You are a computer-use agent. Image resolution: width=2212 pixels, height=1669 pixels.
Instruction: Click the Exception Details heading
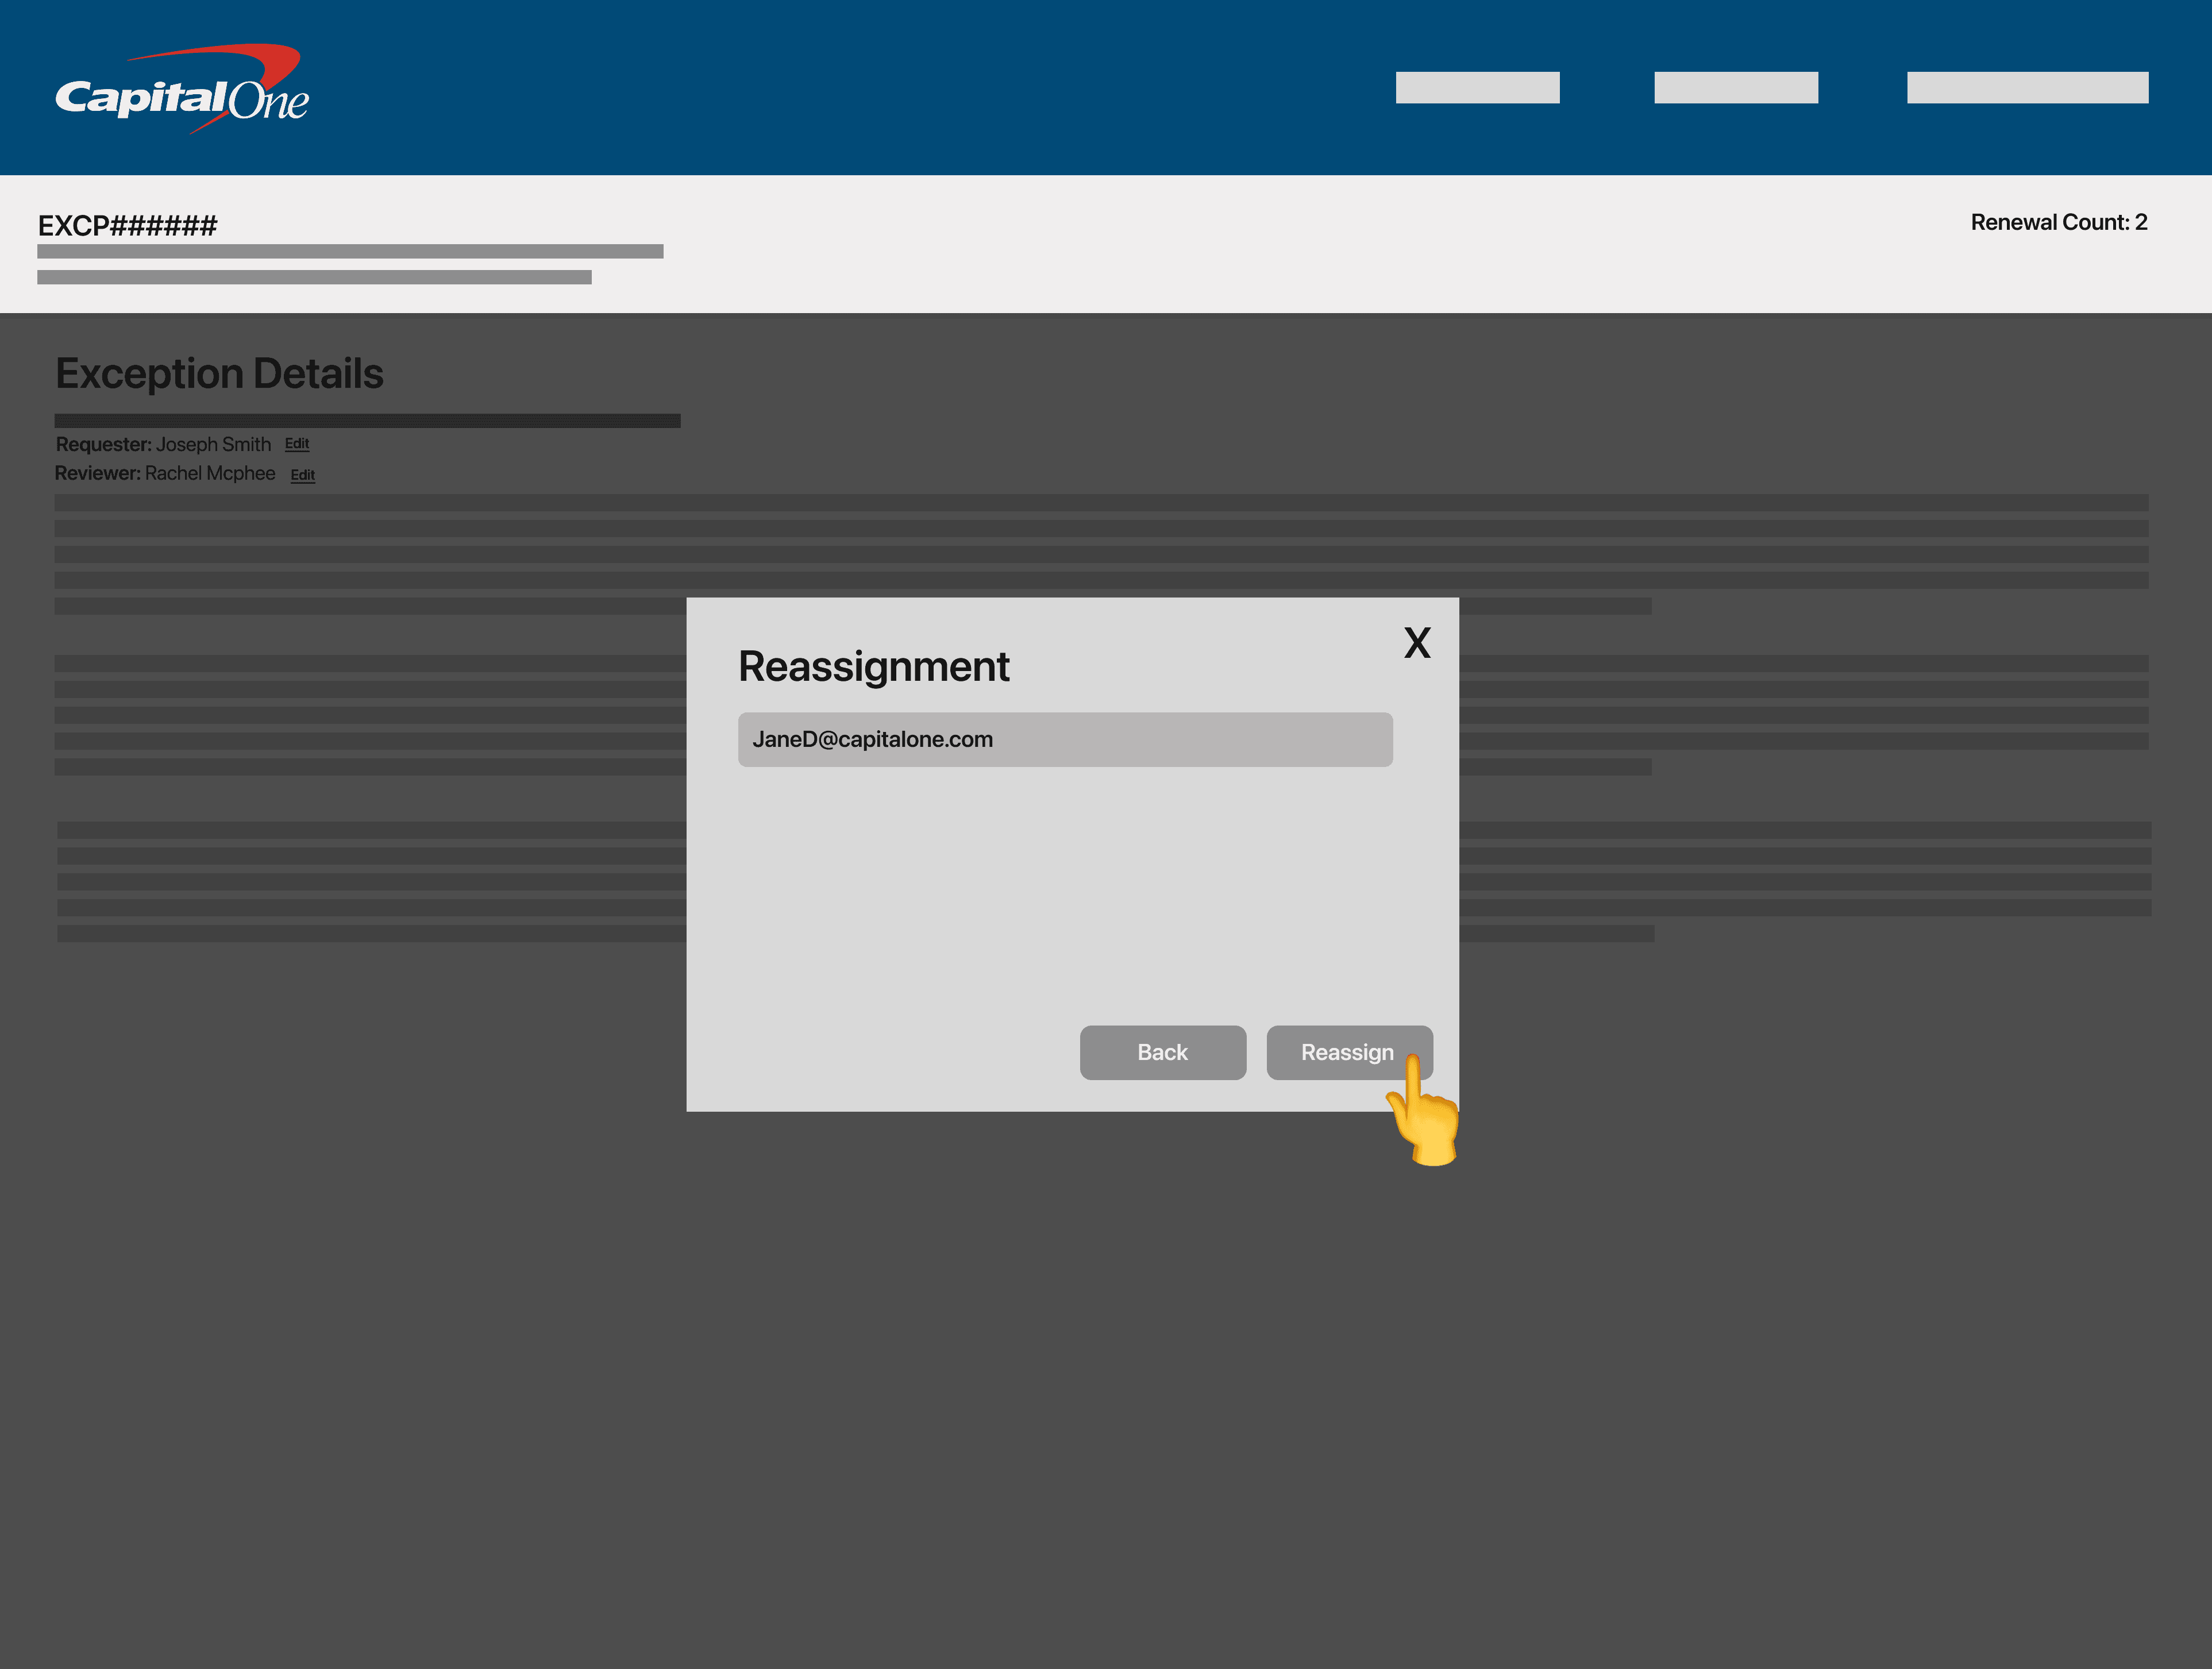tap(219, 374)
